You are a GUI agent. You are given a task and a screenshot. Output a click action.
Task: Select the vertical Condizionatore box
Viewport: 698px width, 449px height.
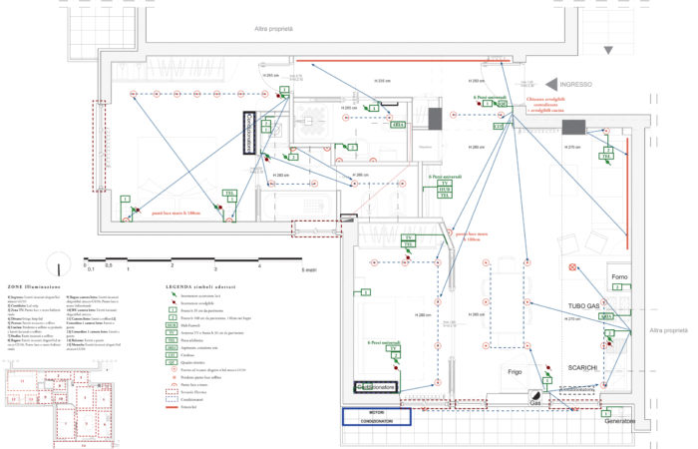tap(249, 133)
